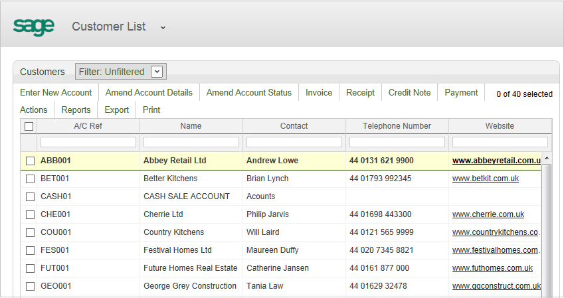
Task: Open Amend Account Details
Action: [149, 93]
